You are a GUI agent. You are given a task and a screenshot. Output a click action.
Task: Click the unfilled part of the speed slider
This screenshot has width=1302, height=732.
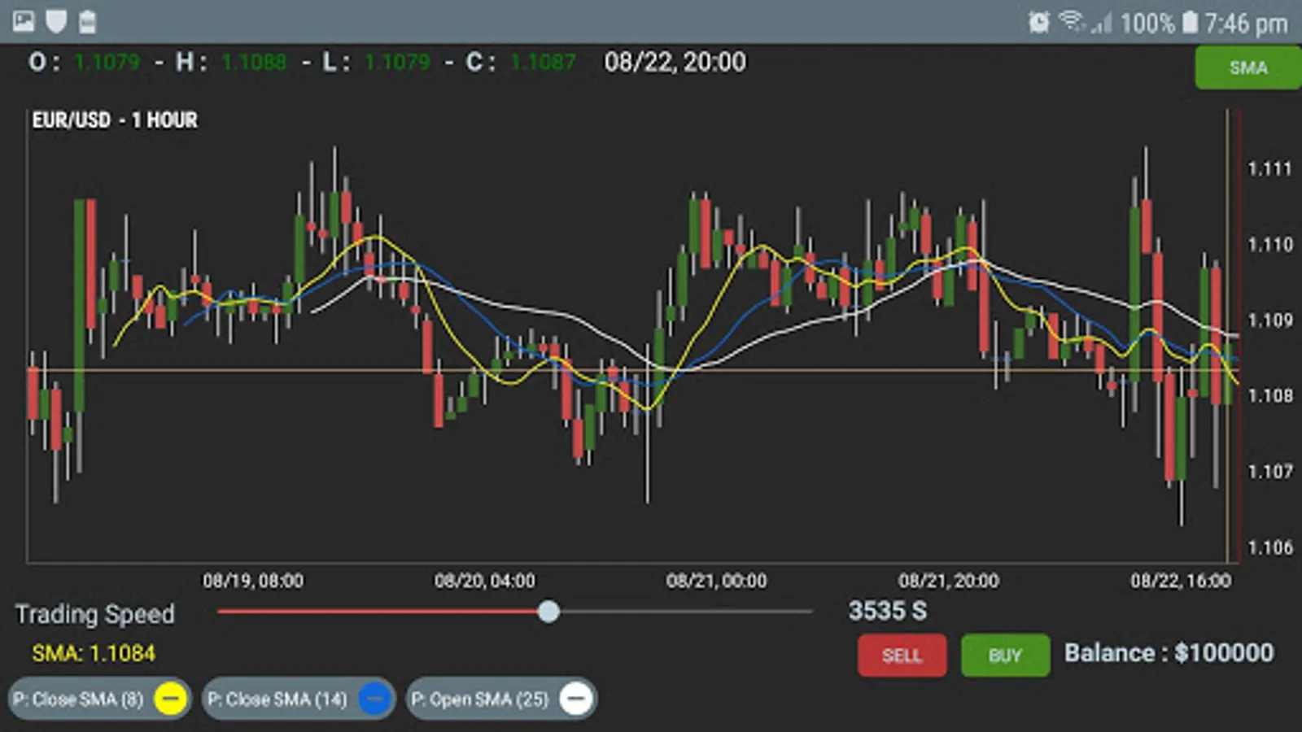tap(686, 612)
